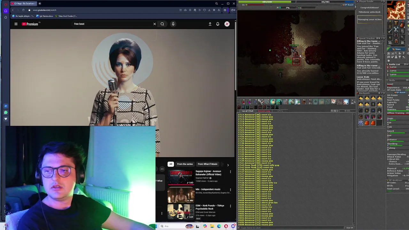409x230 pixels.
Task: Open options for Sagopa Kajmer video
Action: pyautogui.click(x=230, y=172)
